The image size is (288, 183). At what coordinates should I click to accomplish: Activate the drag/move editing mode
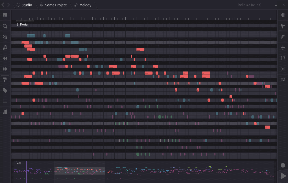(x=283, y=48)
